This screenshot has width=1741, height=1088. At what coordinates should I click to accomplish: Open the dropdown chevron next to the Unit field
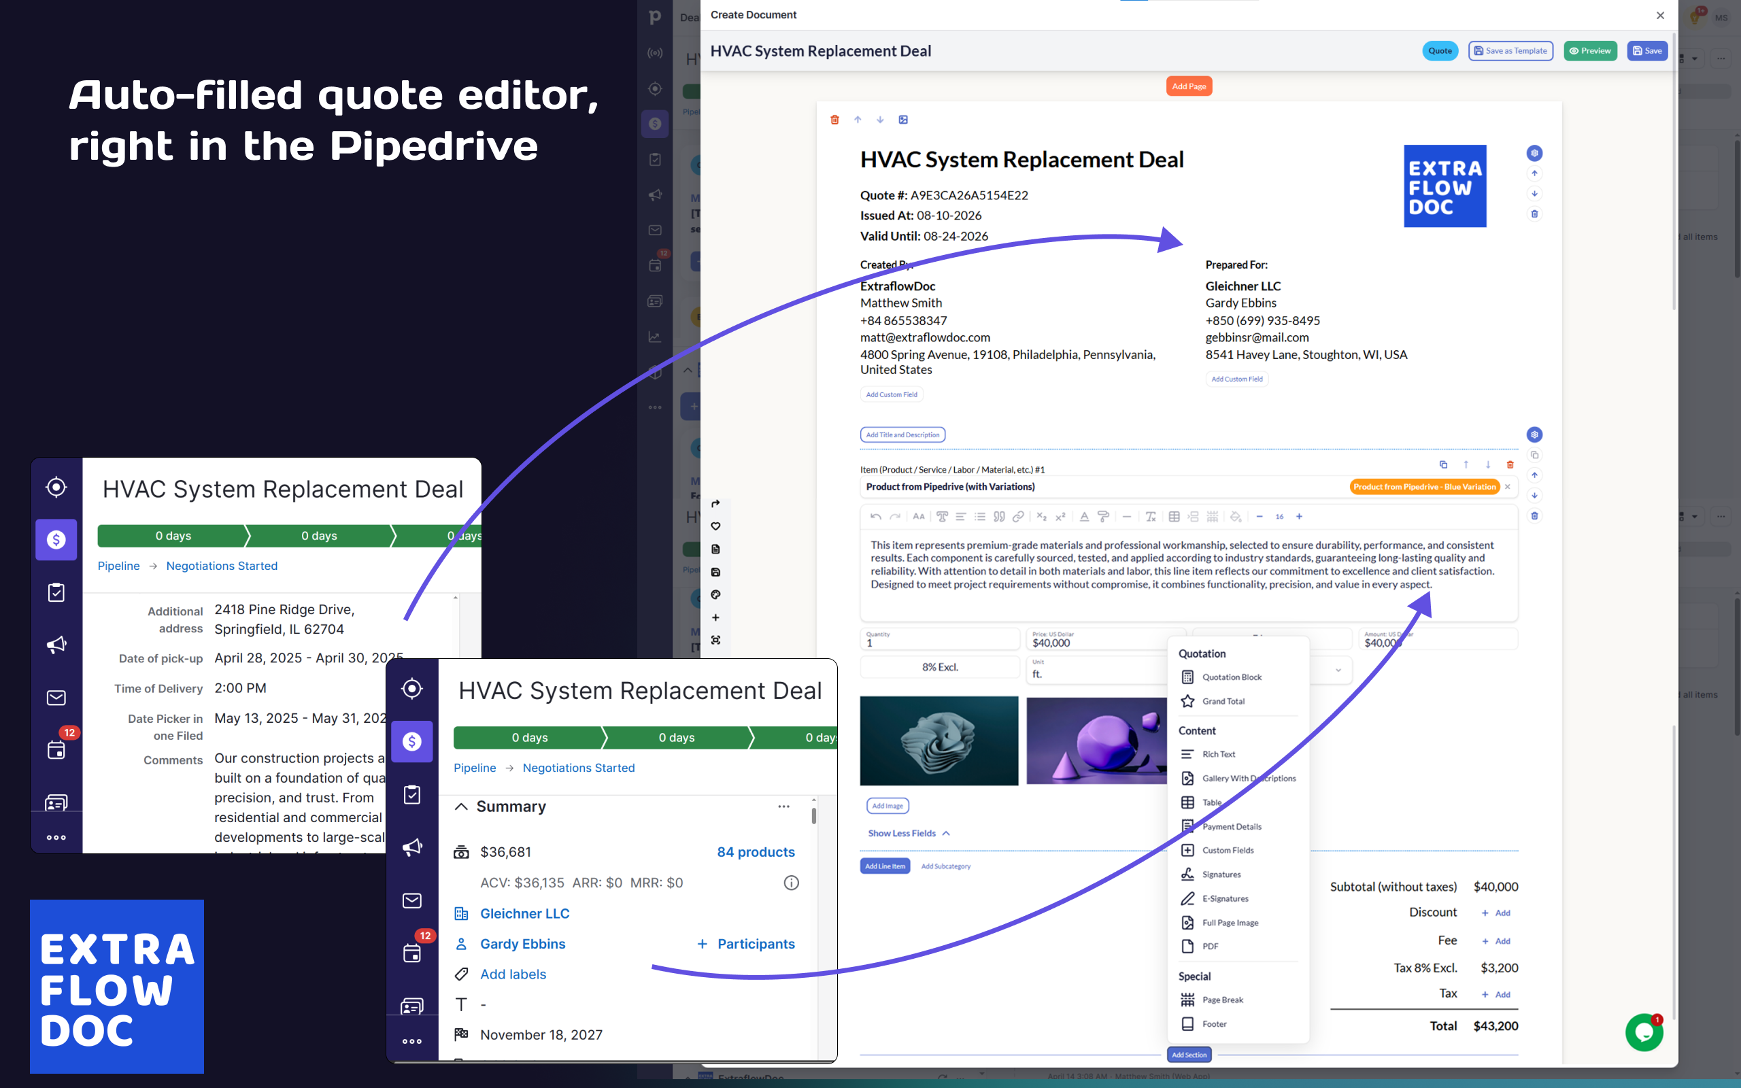pos(1338,670)
